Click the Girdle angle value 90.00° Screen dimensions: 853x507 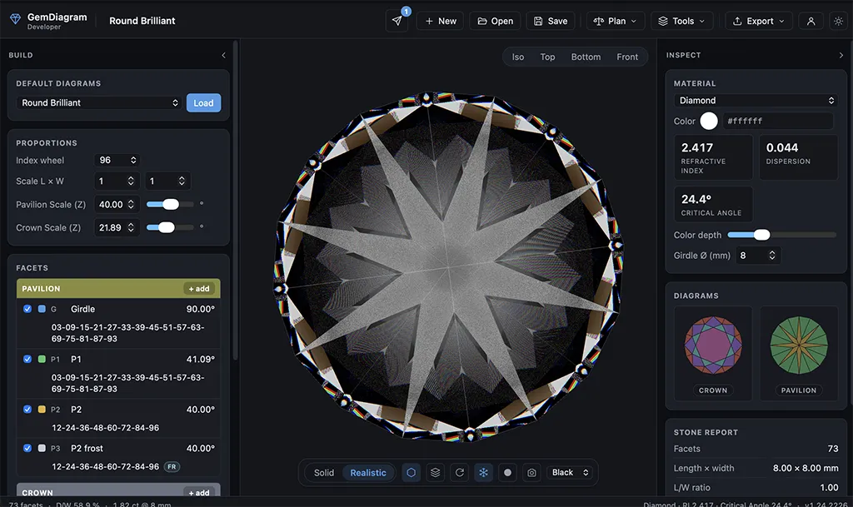coord(200,309)
